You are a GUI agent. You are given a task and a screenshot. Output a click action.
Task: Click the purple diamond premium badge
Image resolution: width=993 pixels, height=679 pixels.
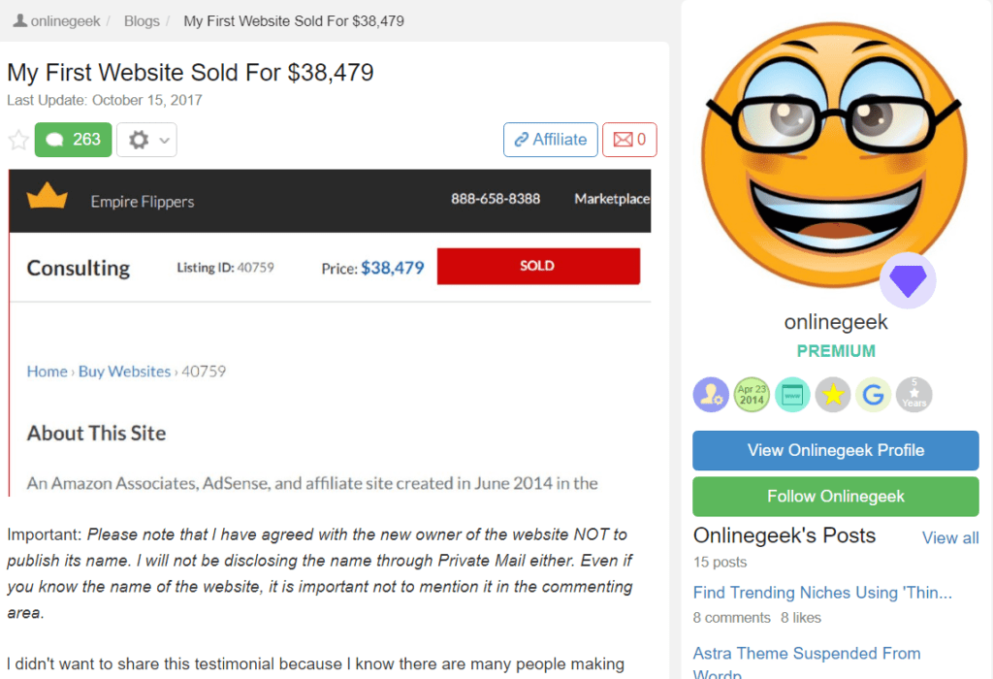coord(908,280)
